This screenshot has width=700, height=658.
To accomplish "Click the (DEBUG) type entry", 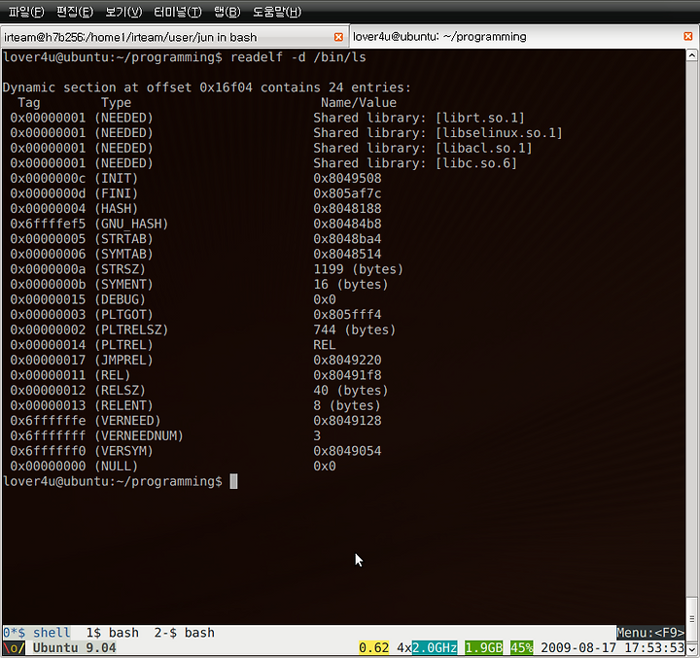I will pyautogui.click(x=121, y=300).
